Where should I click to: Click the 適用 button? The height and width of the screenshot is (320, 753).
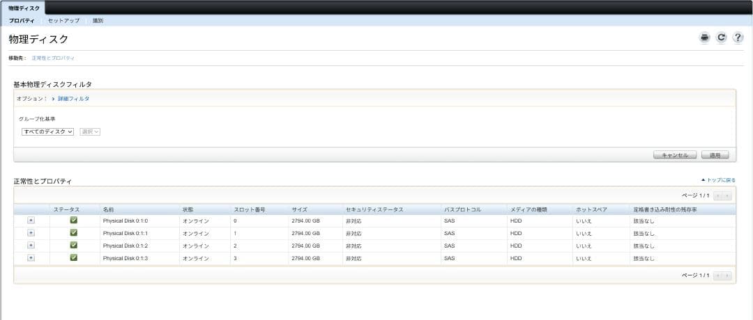click(715, 155)
